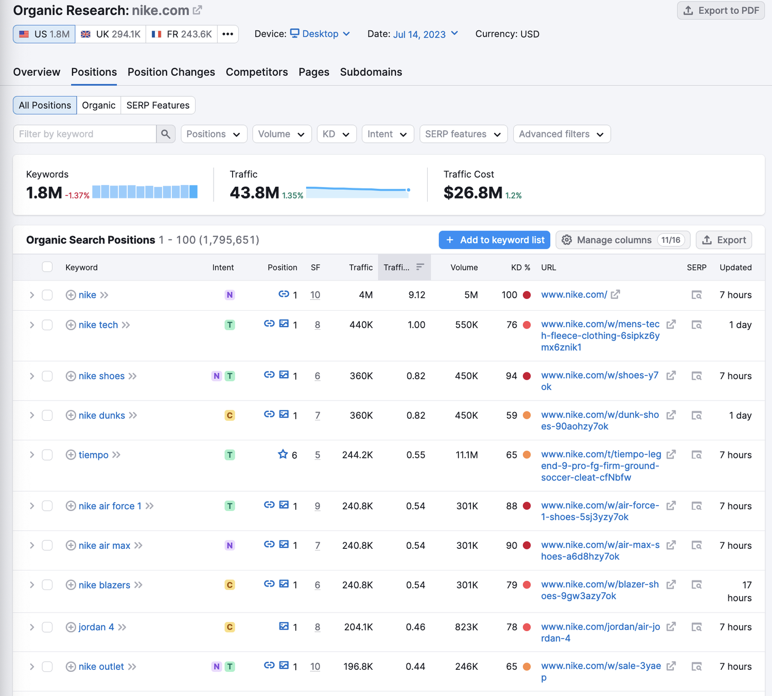
Task: Sort by the Traffic % column icon
Action: [420, 266]
